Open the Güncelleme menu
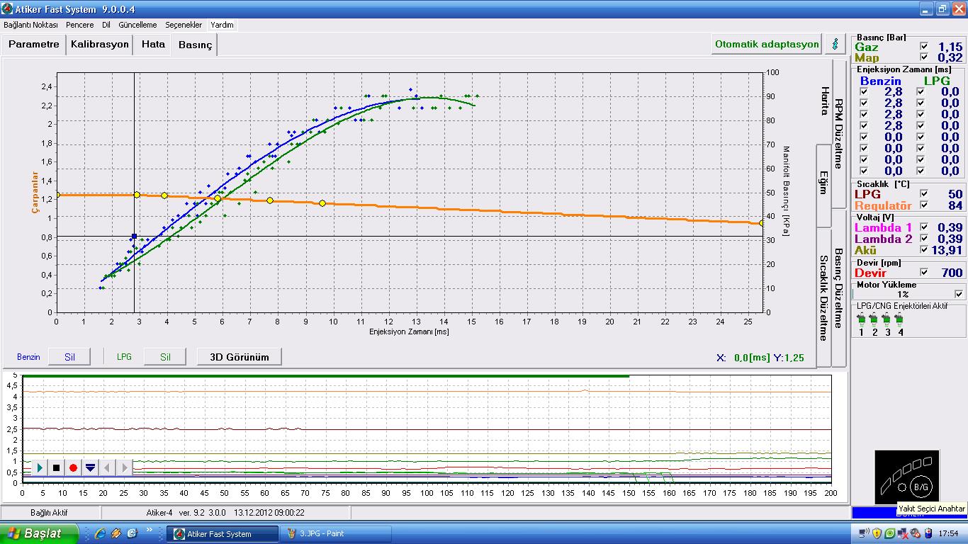Image resolution: width=968 pixels, height=544 pixels. tap(137, 25)
